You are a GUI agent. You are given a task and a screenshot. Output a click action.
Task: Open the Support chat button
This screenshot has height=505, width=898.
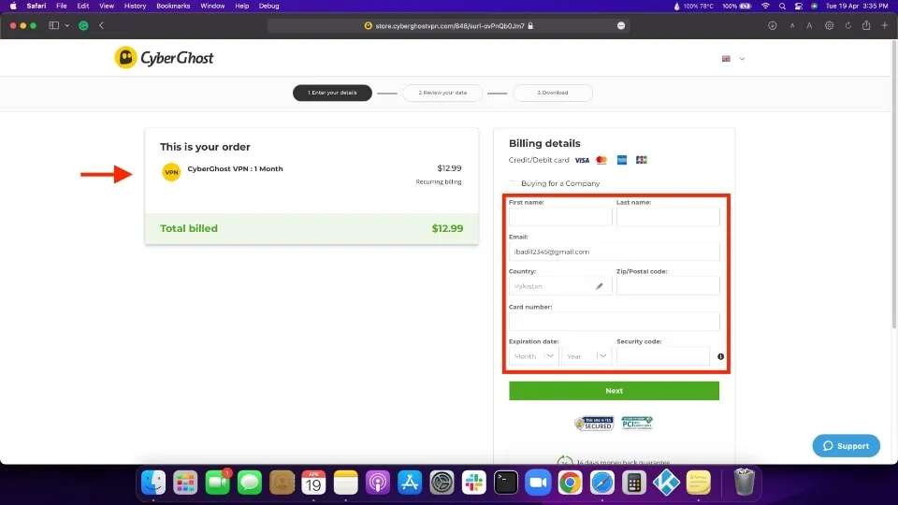pos(846,445)
